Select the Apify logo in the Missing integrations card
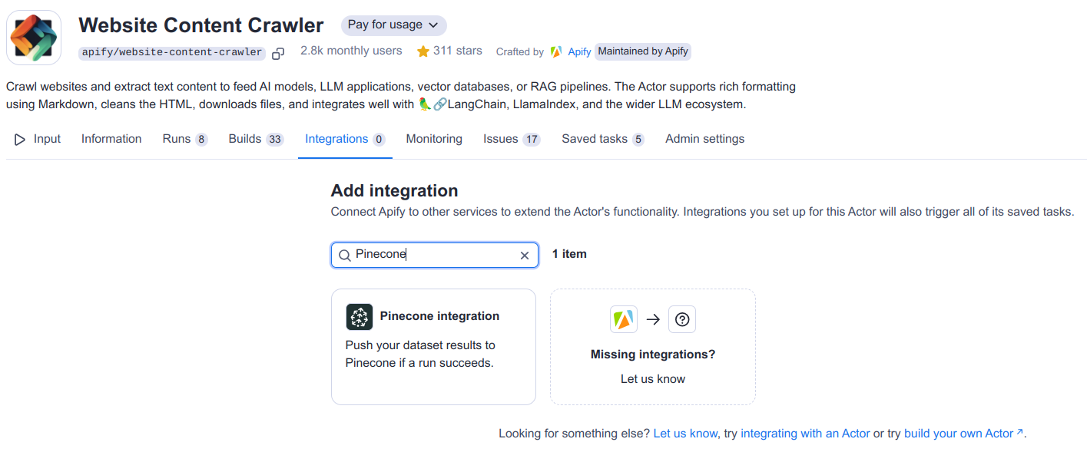 coord(623,318)
